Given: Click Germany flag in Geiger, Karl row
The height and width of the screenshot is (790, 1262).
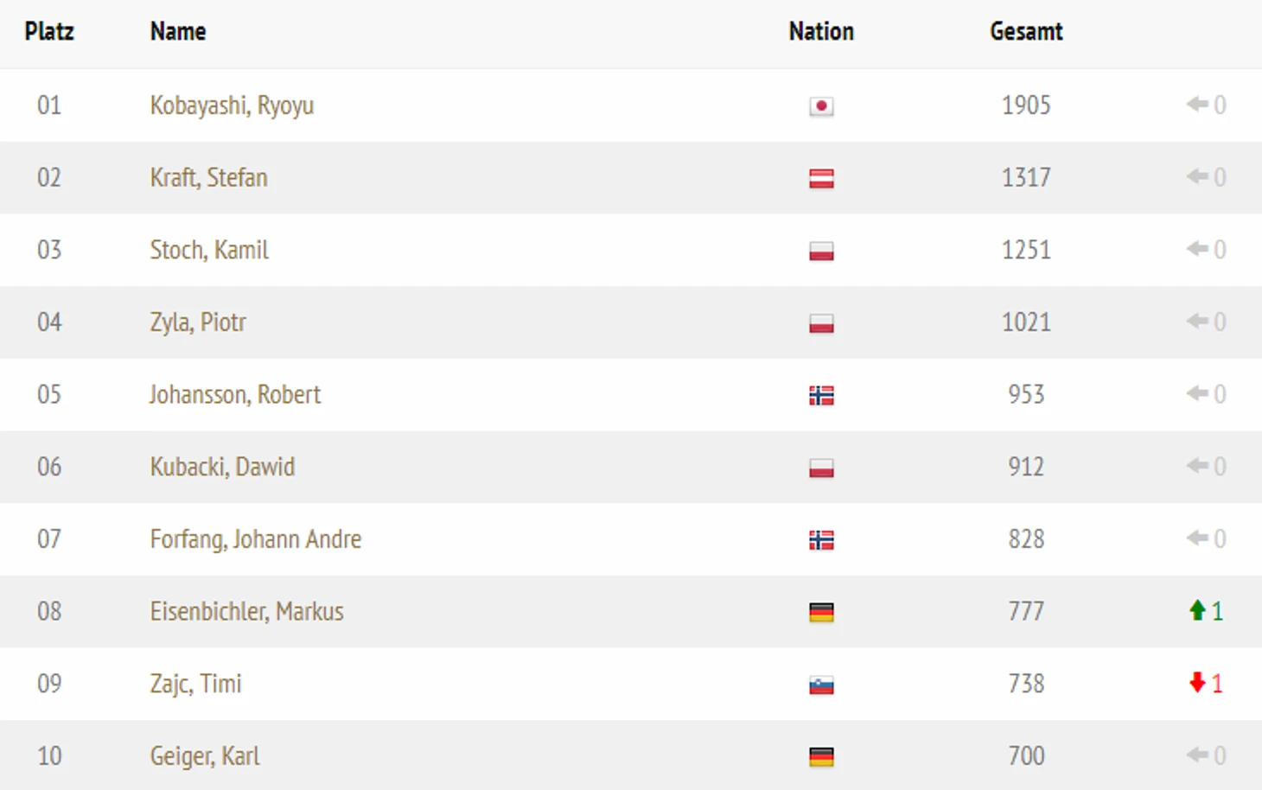Looking at the screenshot, I should point(821,757).
